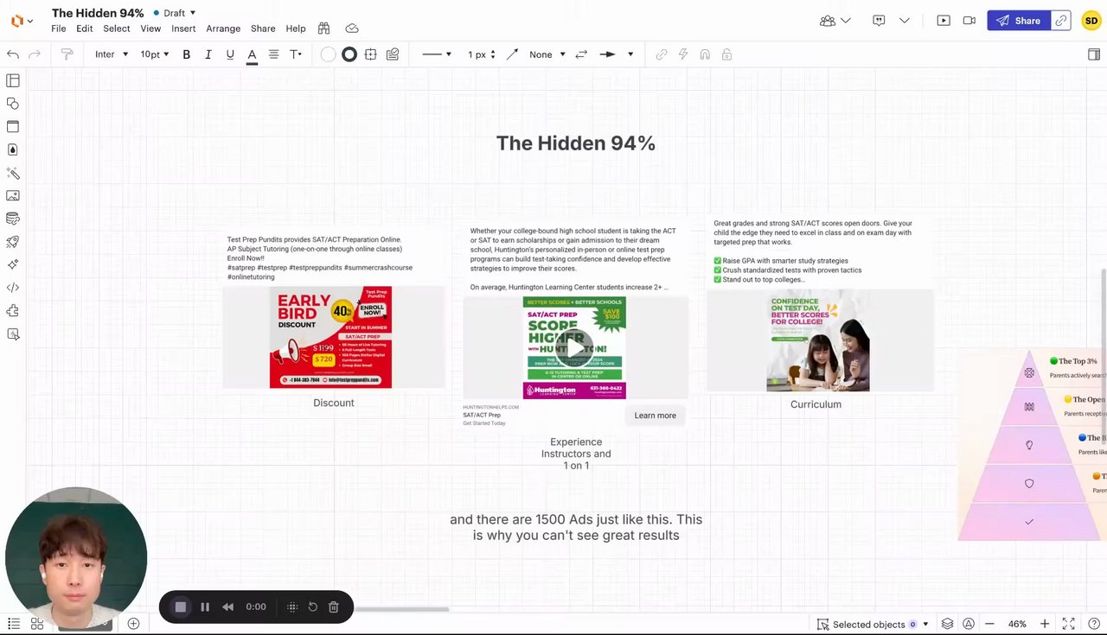
Task: Play the Huntington ad video
Action: point(574,347)
